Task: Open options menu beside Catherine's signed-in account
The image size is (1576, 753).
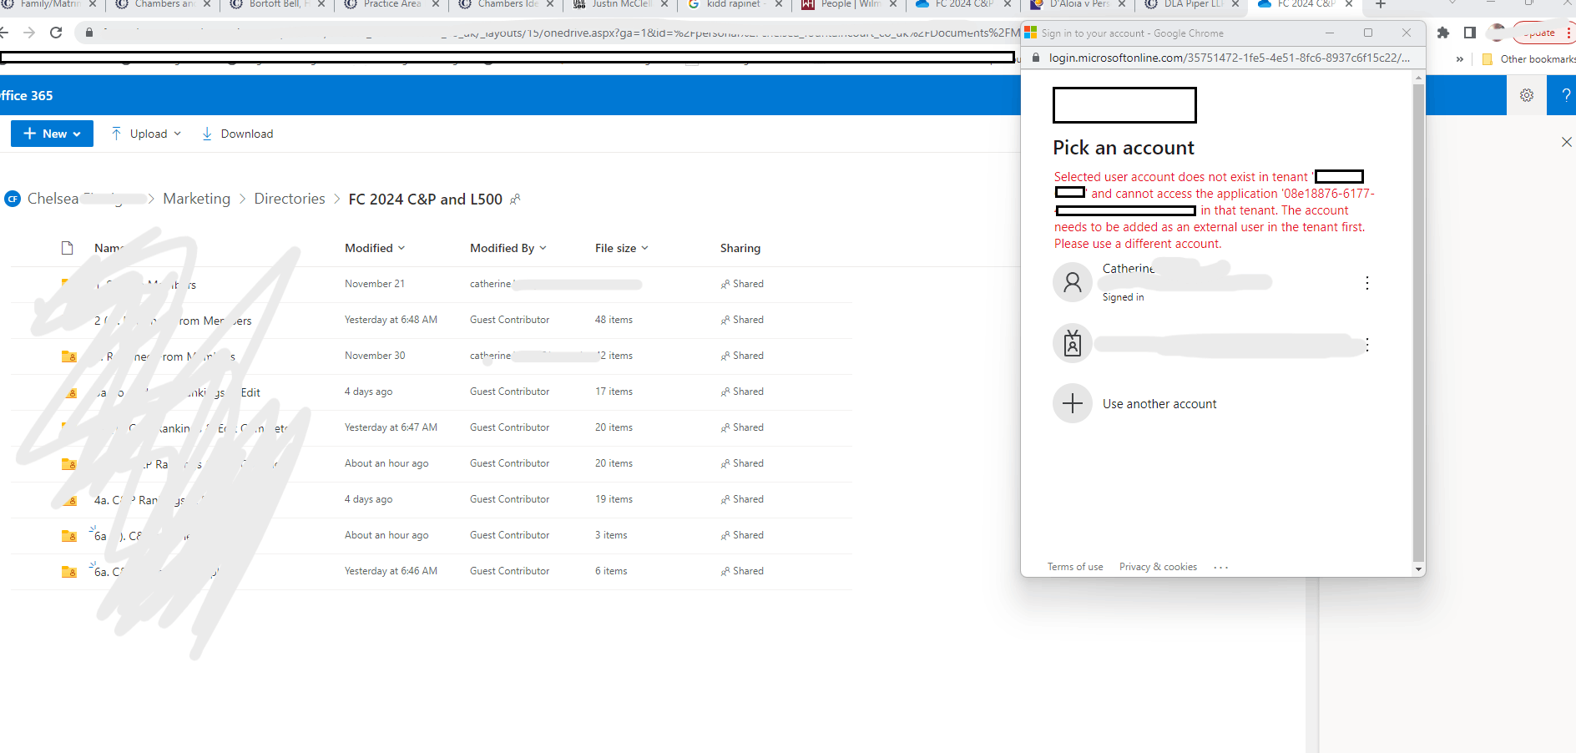Action: tap(1367, 283)
